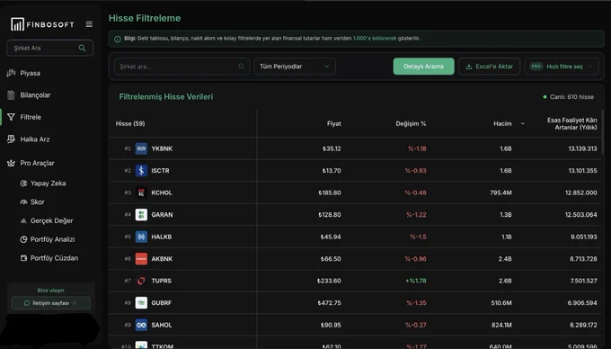Click the Değişim % column header
Image resolution: width=611 pixels, height=349 pixels.
tap(412, 123)
